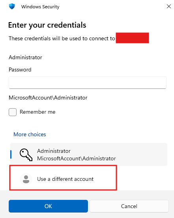This screenshot has height=218, width=174.
Task: Click the Remember me label text
Action: pyautogui.click(x=37, y=112)
